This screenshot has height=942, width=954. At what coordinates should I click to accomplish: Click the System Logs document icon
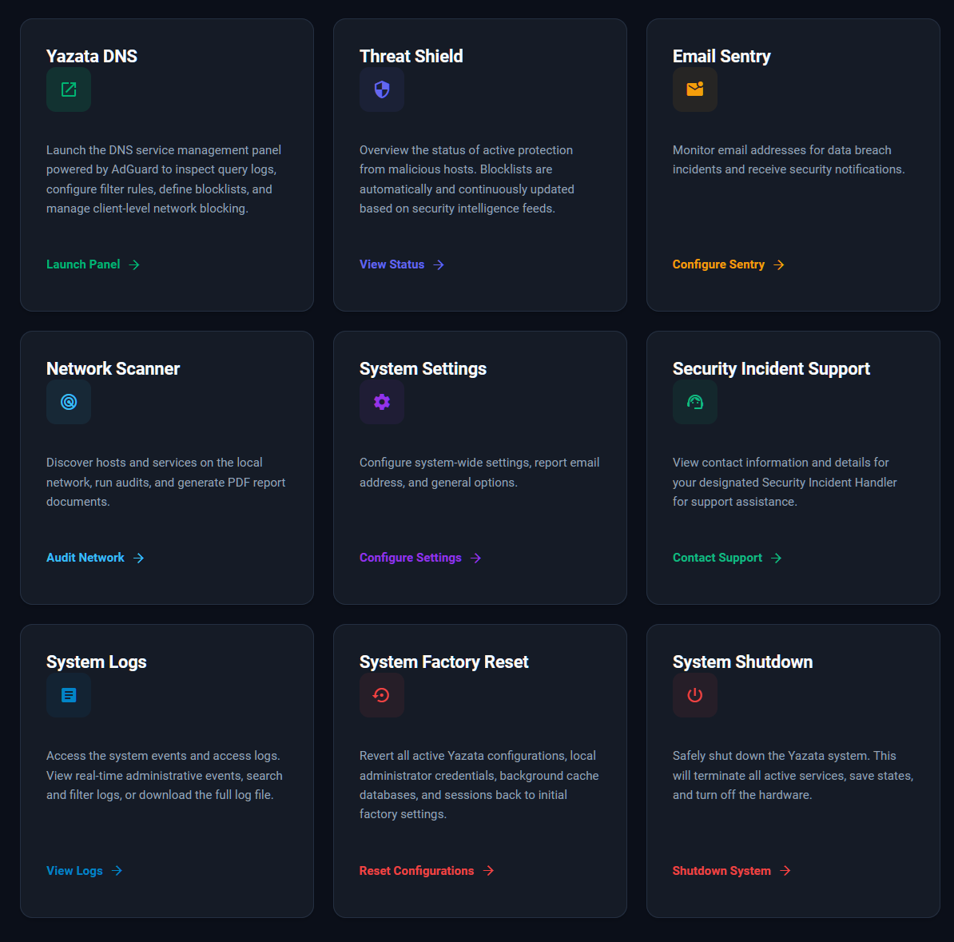click(x=69, y=695)
